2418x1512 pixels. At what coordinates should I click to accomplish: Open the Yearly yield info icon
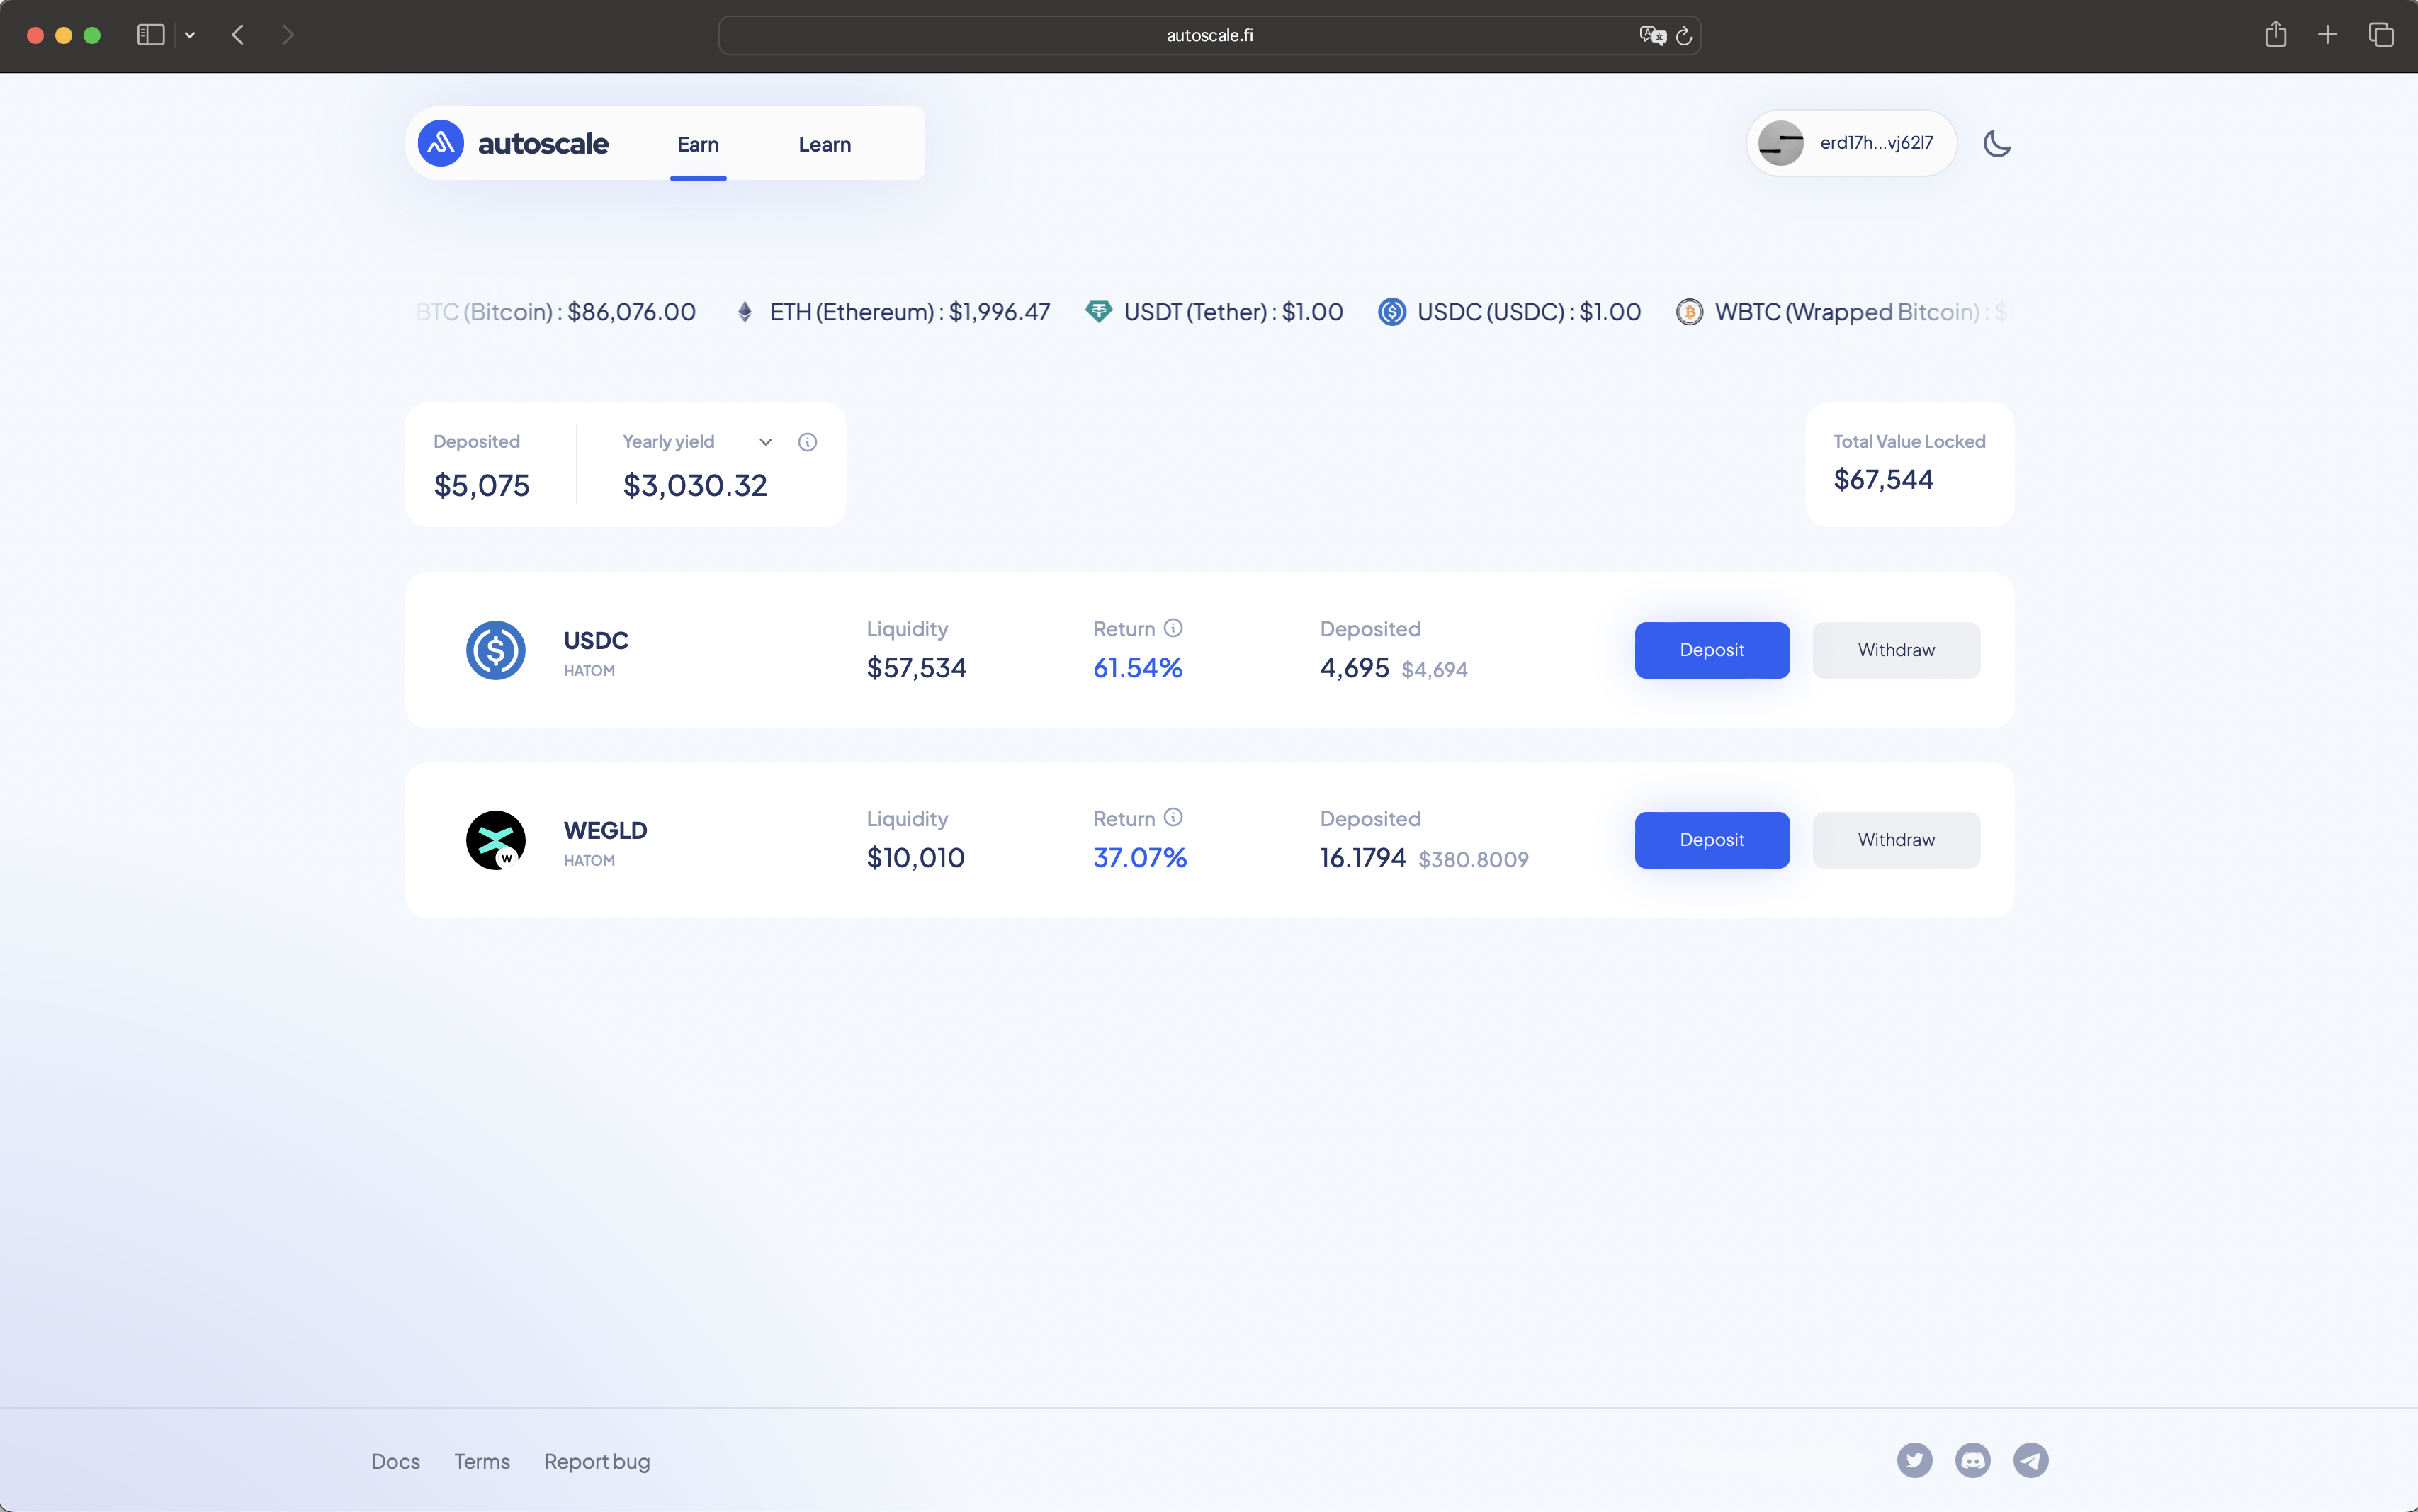(808, 442)
